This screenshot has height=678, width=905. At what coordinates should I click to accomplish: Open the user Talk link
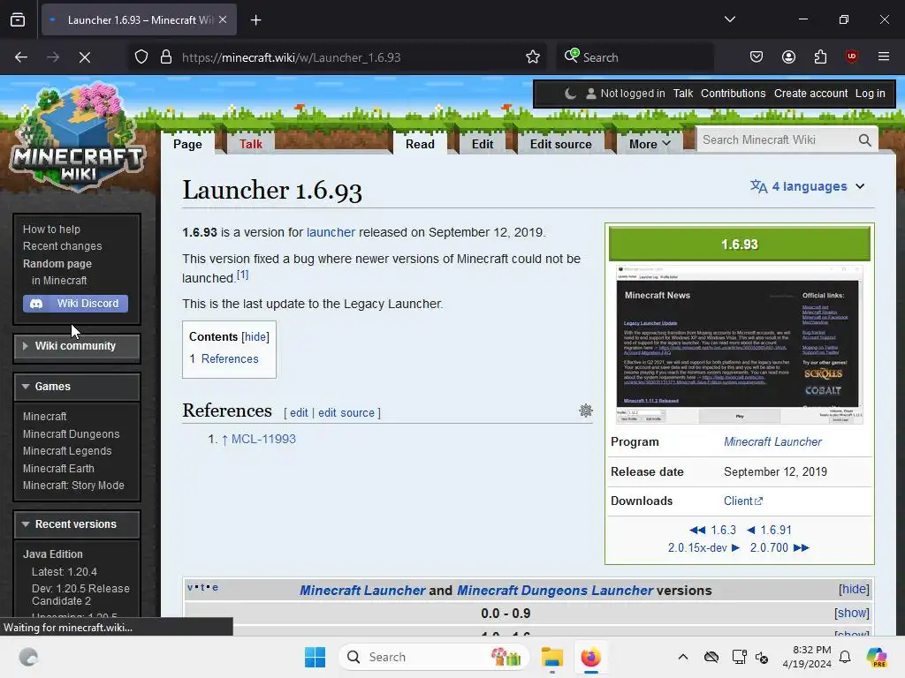[683, 94]
